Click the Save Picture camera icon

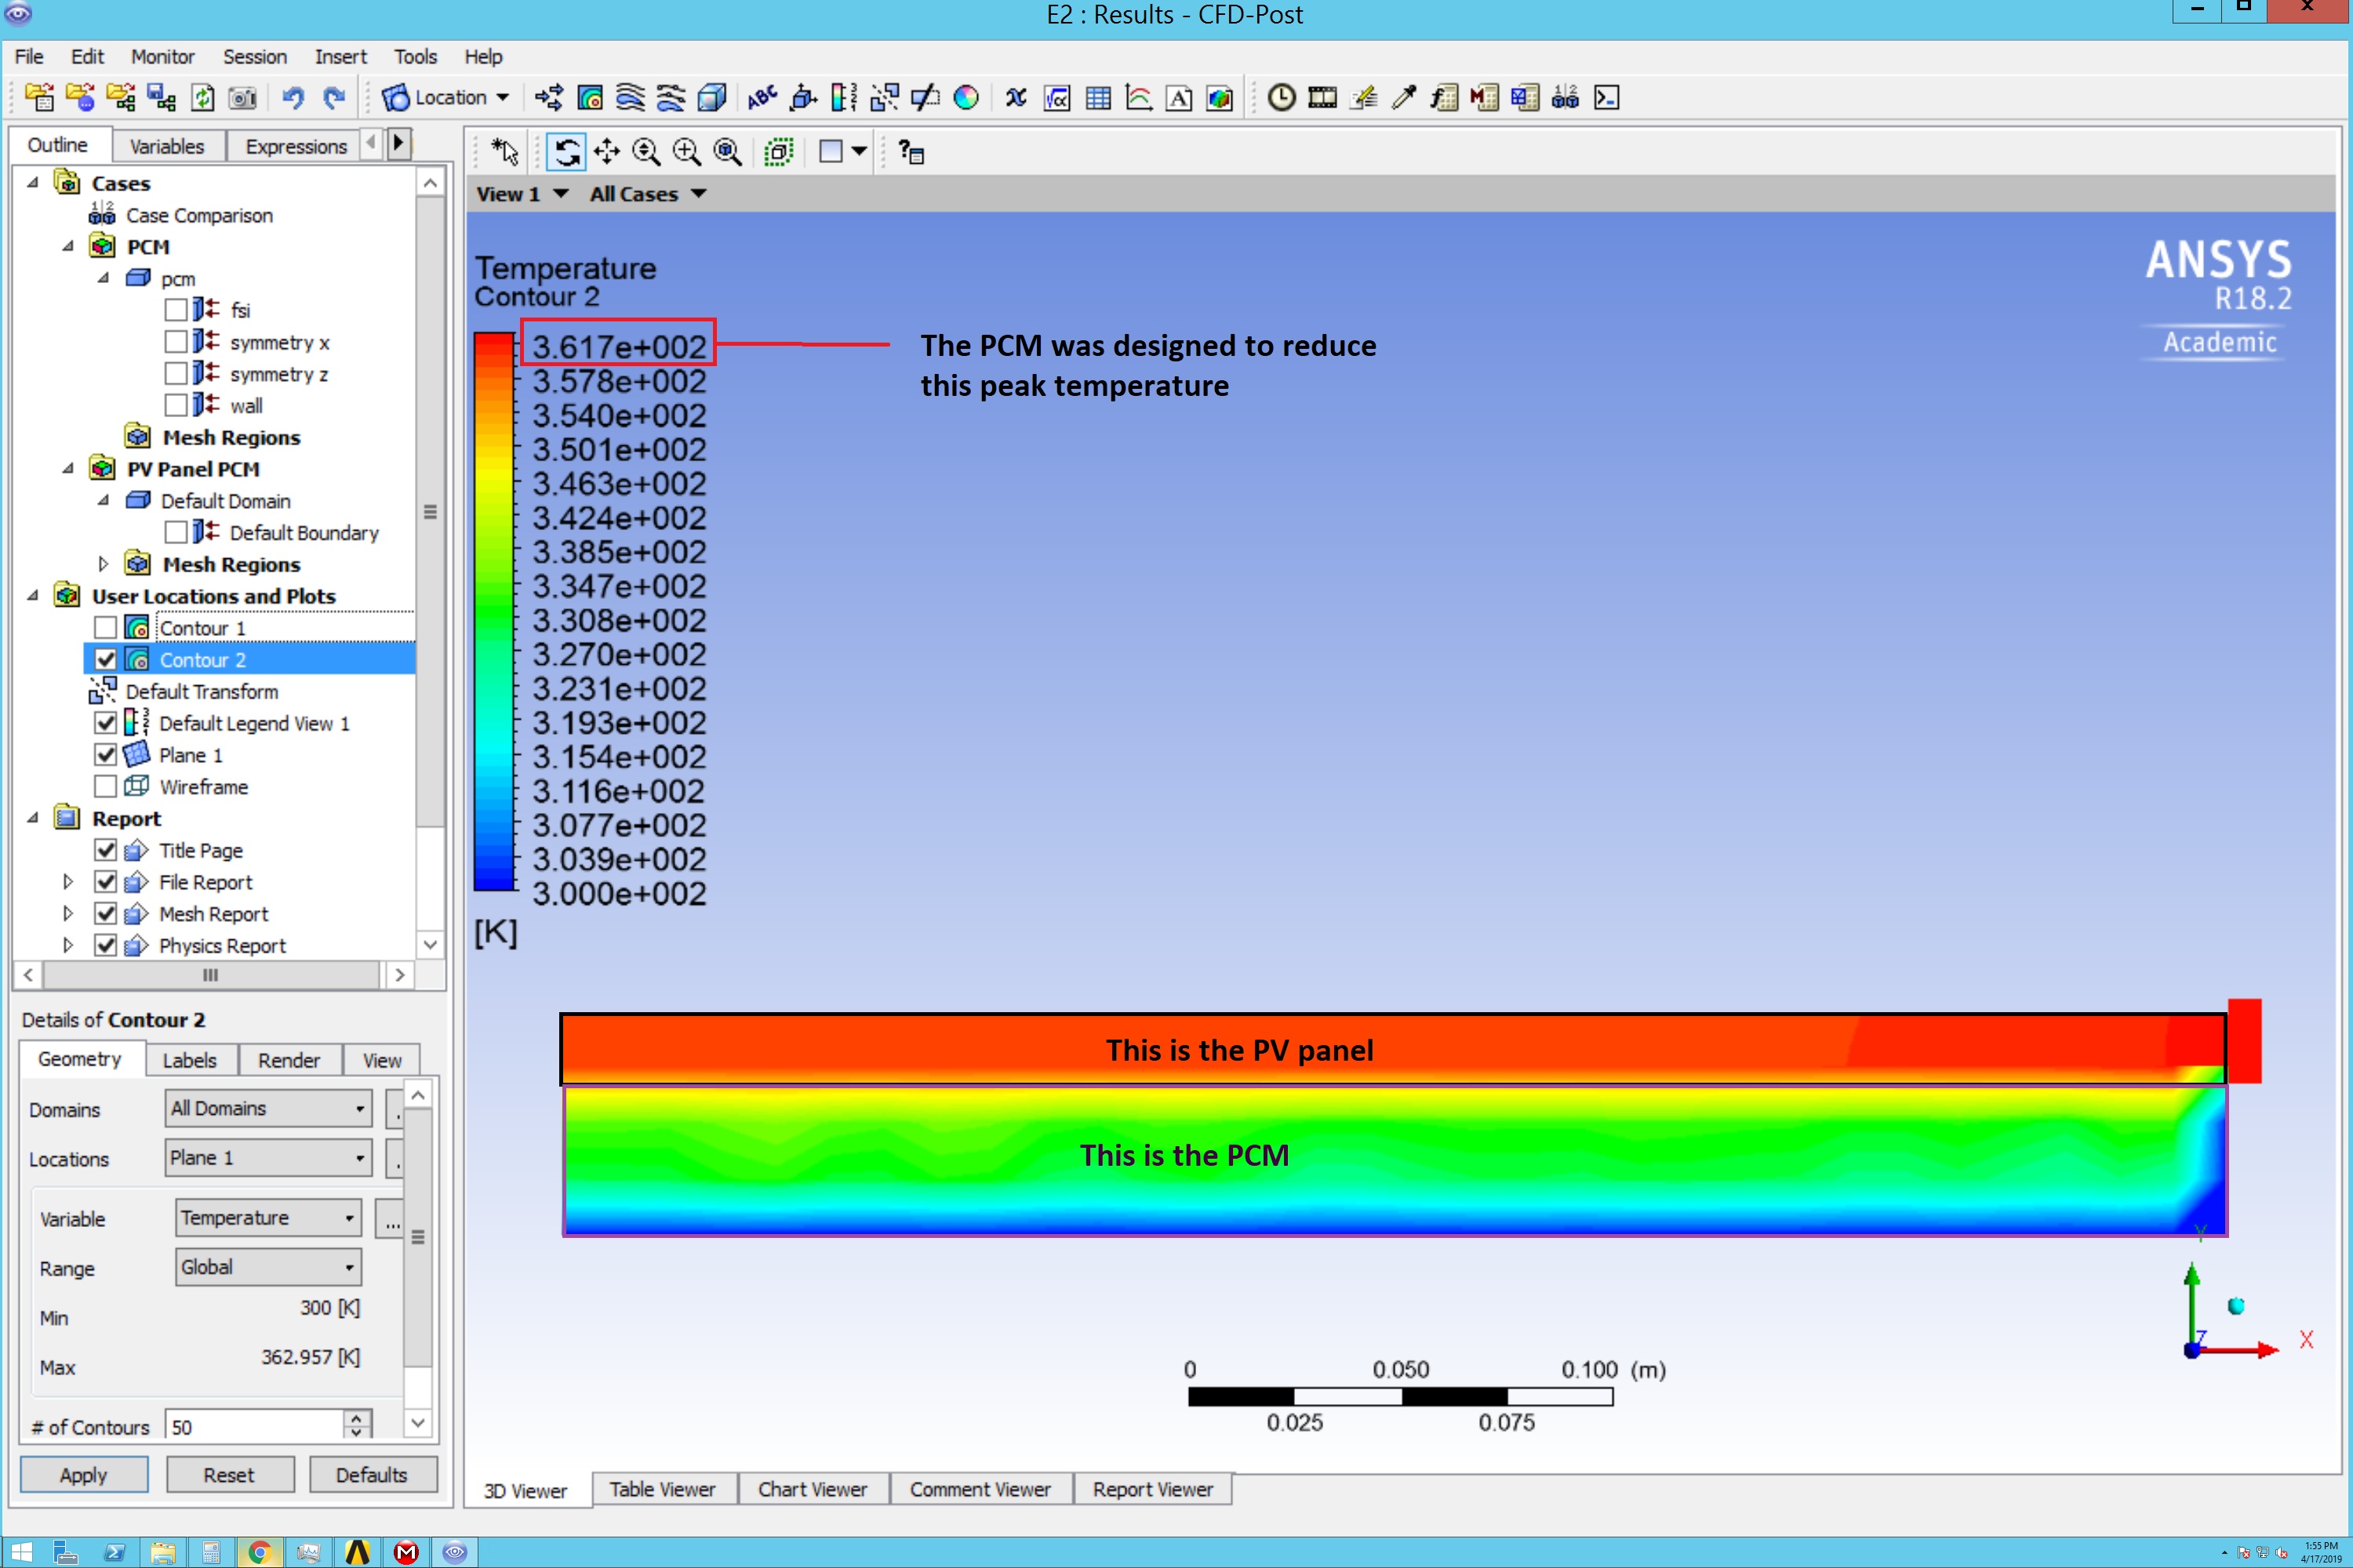point(242,97)
